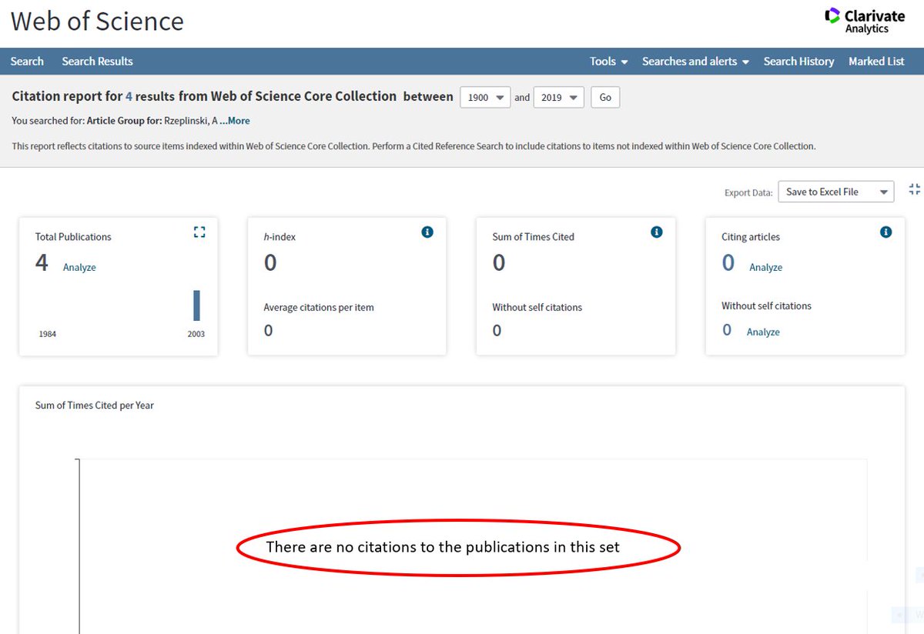This screenshot has height=634, width=924.
Task: Click the 'Average citations per item' label
Action: coord(319,308)
